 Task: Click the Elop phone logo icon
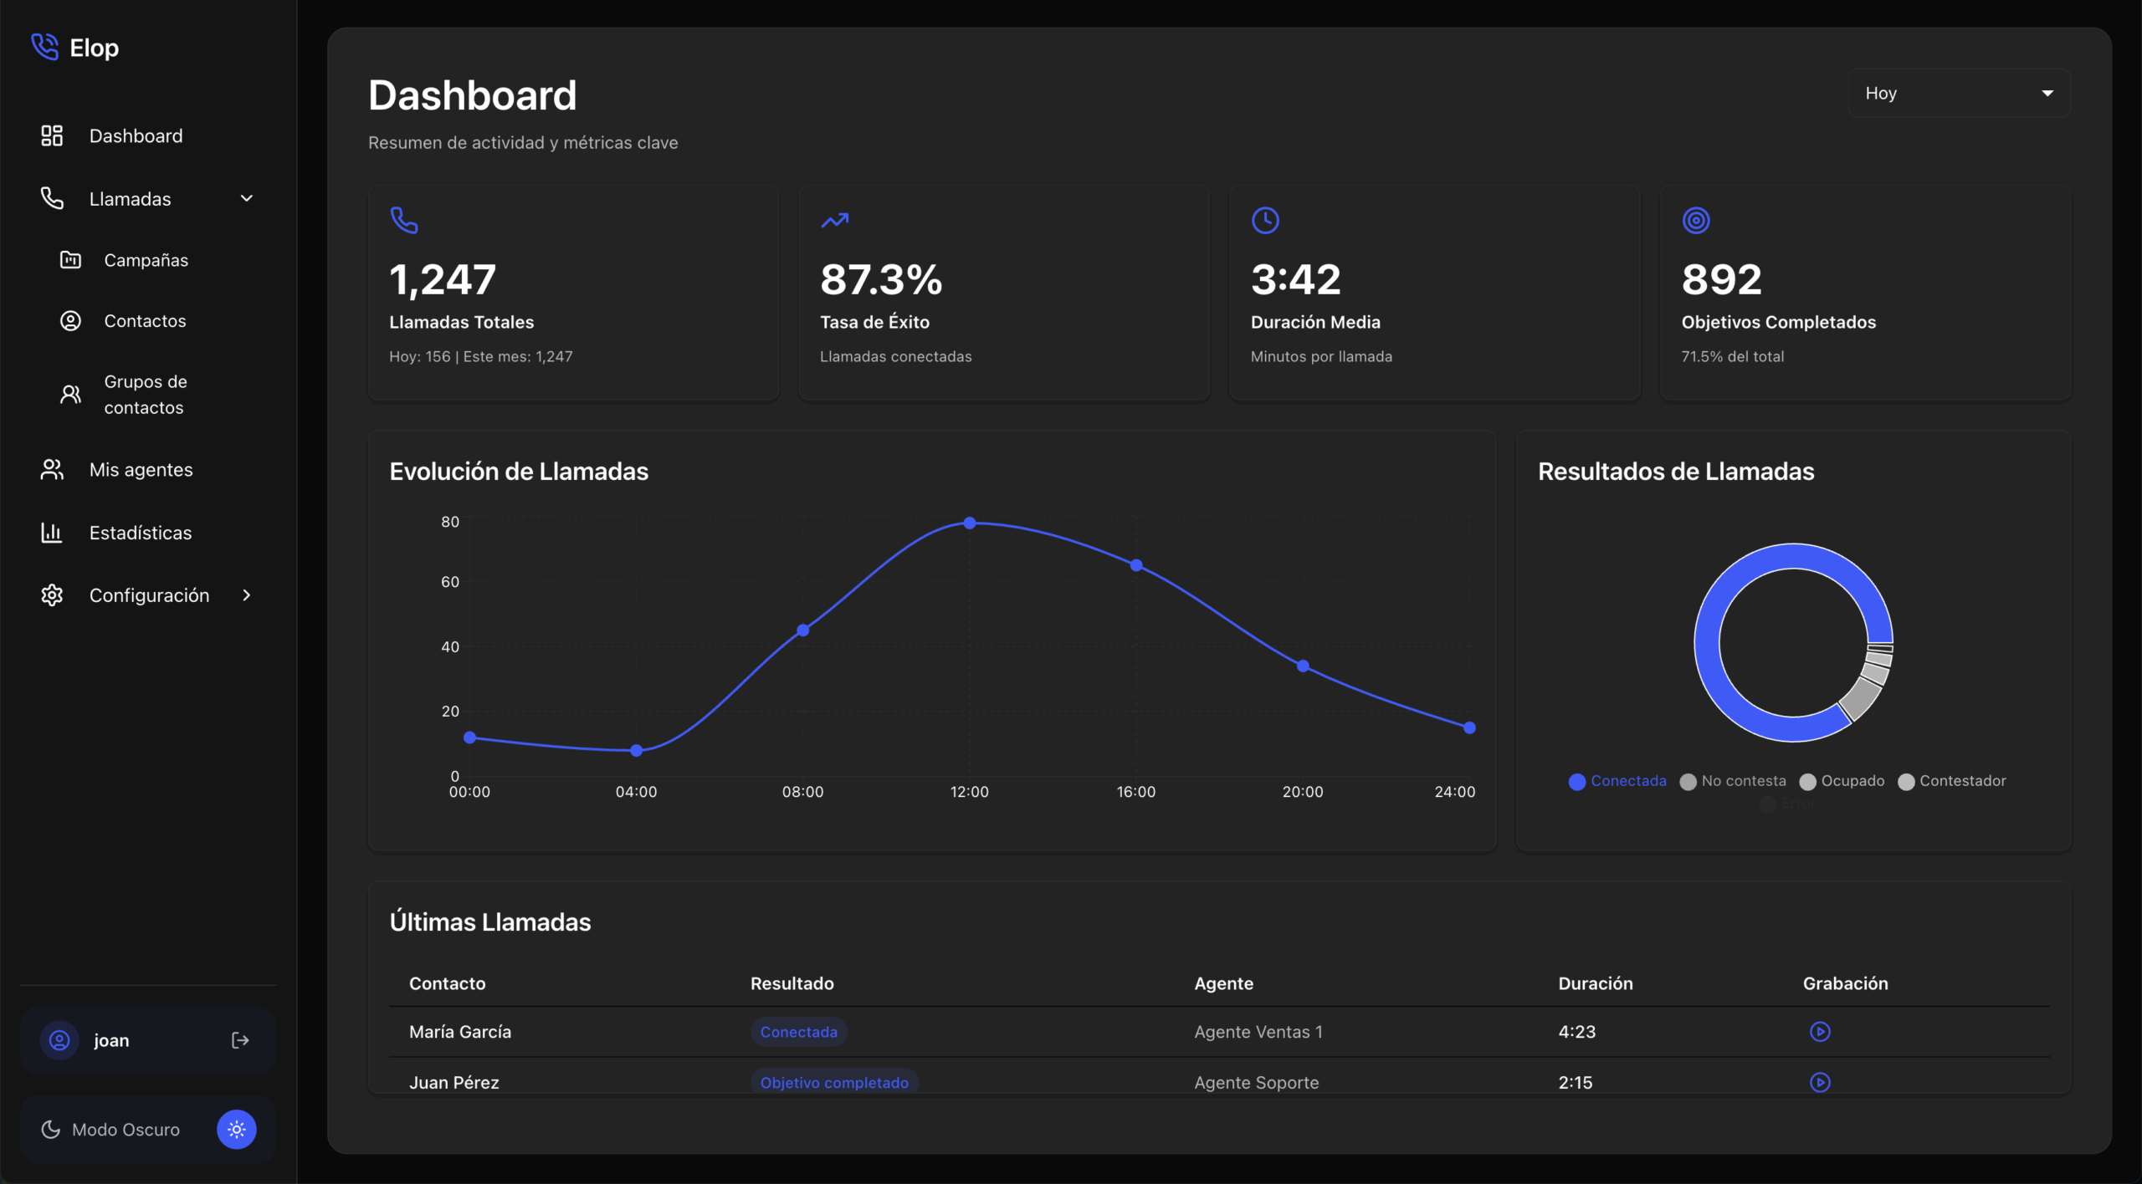click(44, 47)
